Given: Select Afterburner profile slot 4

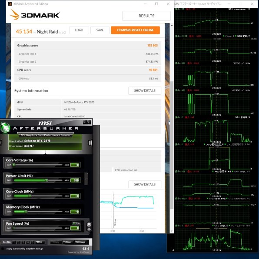Looking at the screenshot, I should coord(28,242).
